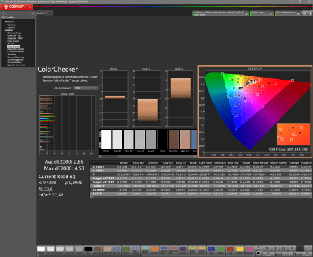Select Additivity in the workflow tree

pos(12,55)
